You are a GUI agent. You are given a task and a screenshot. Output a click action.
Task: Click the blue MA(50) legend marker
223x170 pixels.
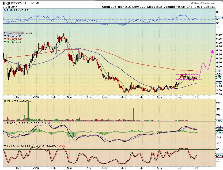pyautogui.click(x=5, y=35)
